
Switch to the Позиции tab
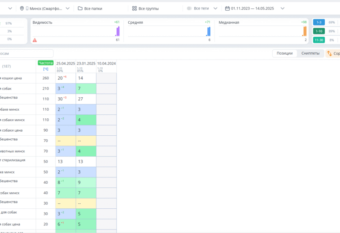pyautogui.click(x=284, y=53)
